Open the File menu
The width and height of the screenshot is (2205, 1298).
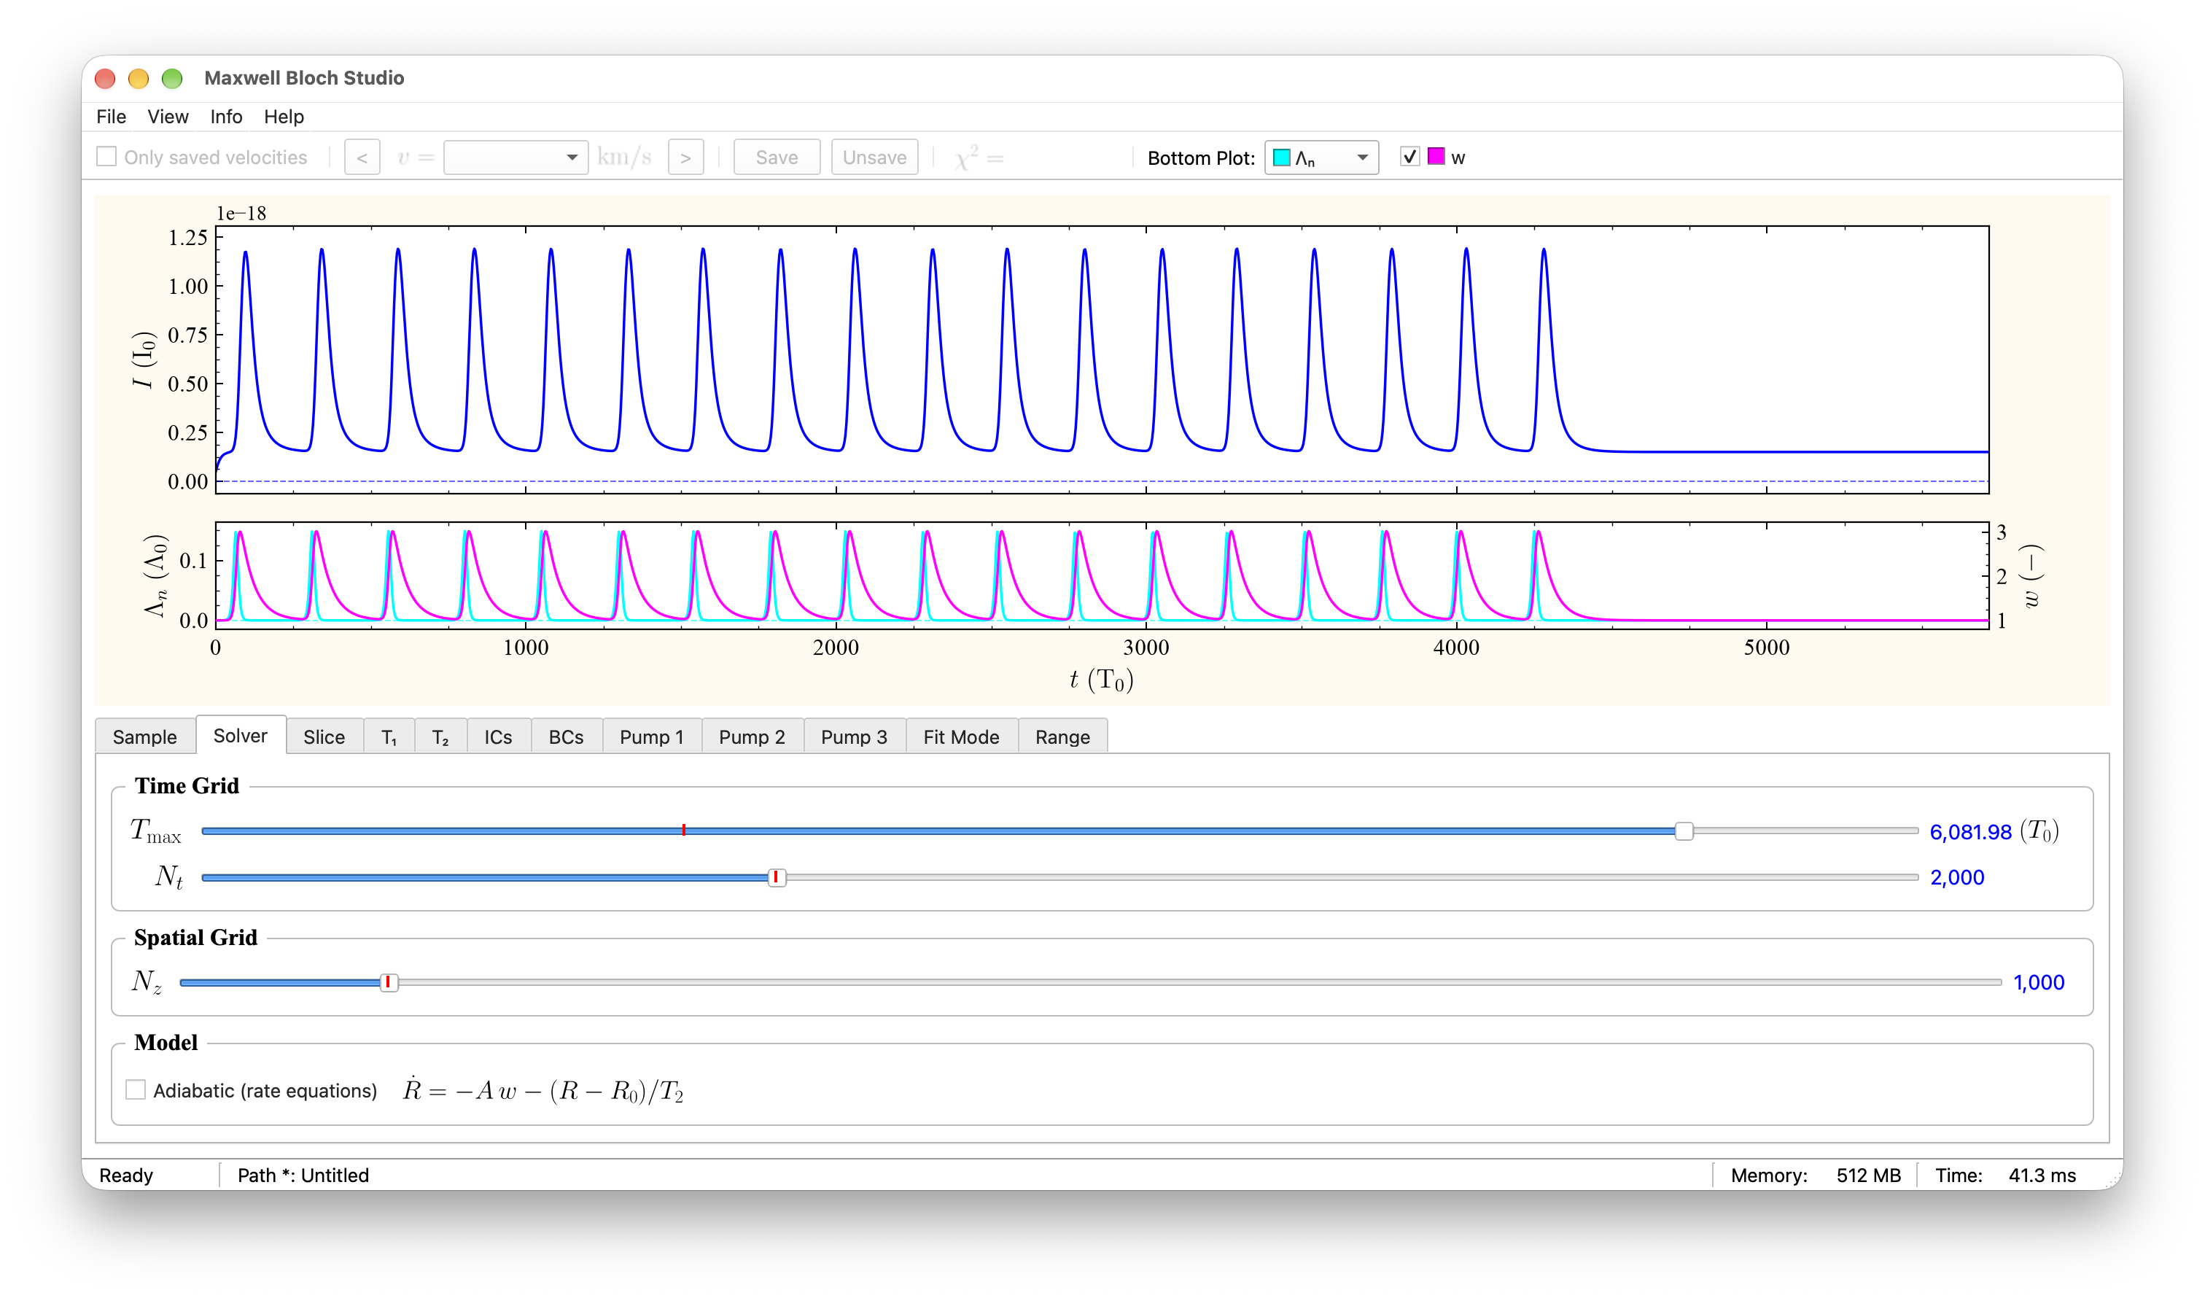pyautogui.click(x=111, y=117)
